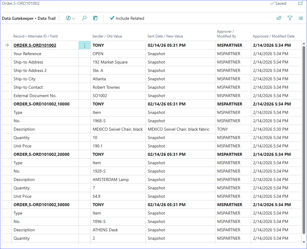This screenshot has width=307, height=249.
Task: Click the Share icon
Action: (279, 18)
